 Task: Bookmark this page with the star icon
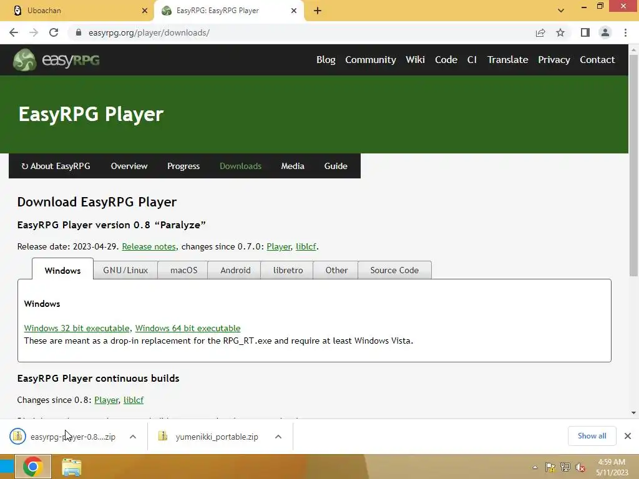(x=560, y=32)
